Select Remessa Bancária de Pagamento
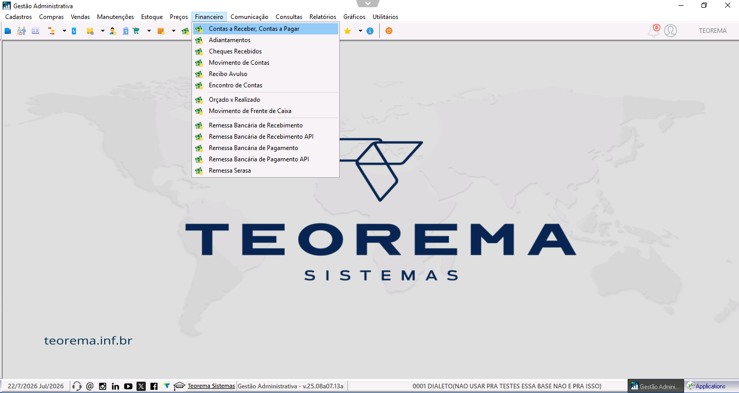Screen dimensions: 739x393 pos(265,148)
